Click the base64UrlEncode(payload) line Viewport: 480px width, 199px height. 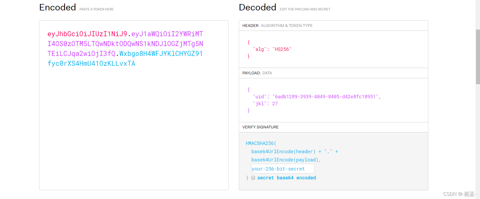[286, 160]
